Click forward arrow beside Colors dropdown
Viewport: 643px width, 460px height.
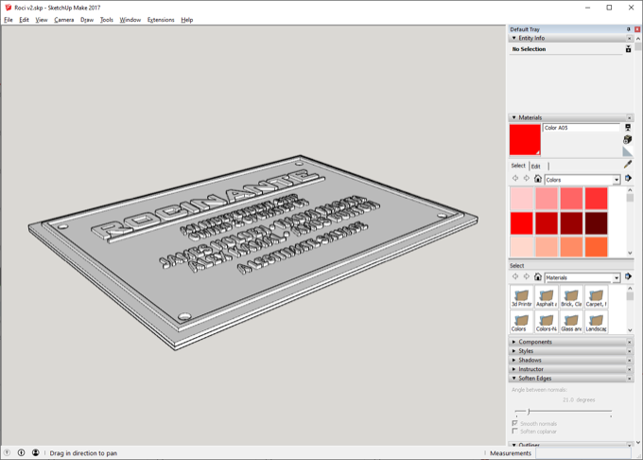point(527,179)
